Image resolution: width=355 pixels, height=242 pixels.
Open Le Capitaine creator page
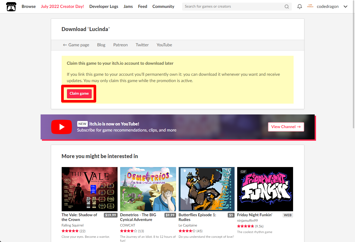(188, 225)
